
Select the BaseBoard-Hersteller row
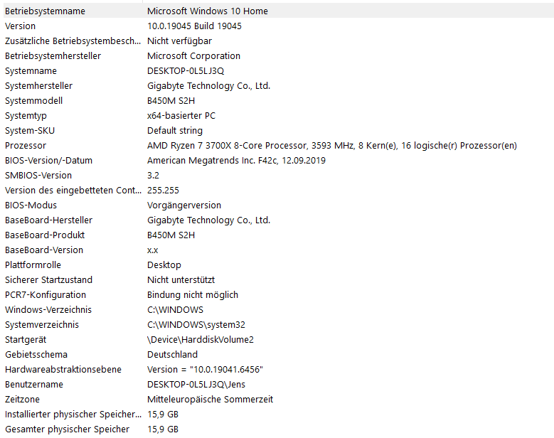[278, 220]
